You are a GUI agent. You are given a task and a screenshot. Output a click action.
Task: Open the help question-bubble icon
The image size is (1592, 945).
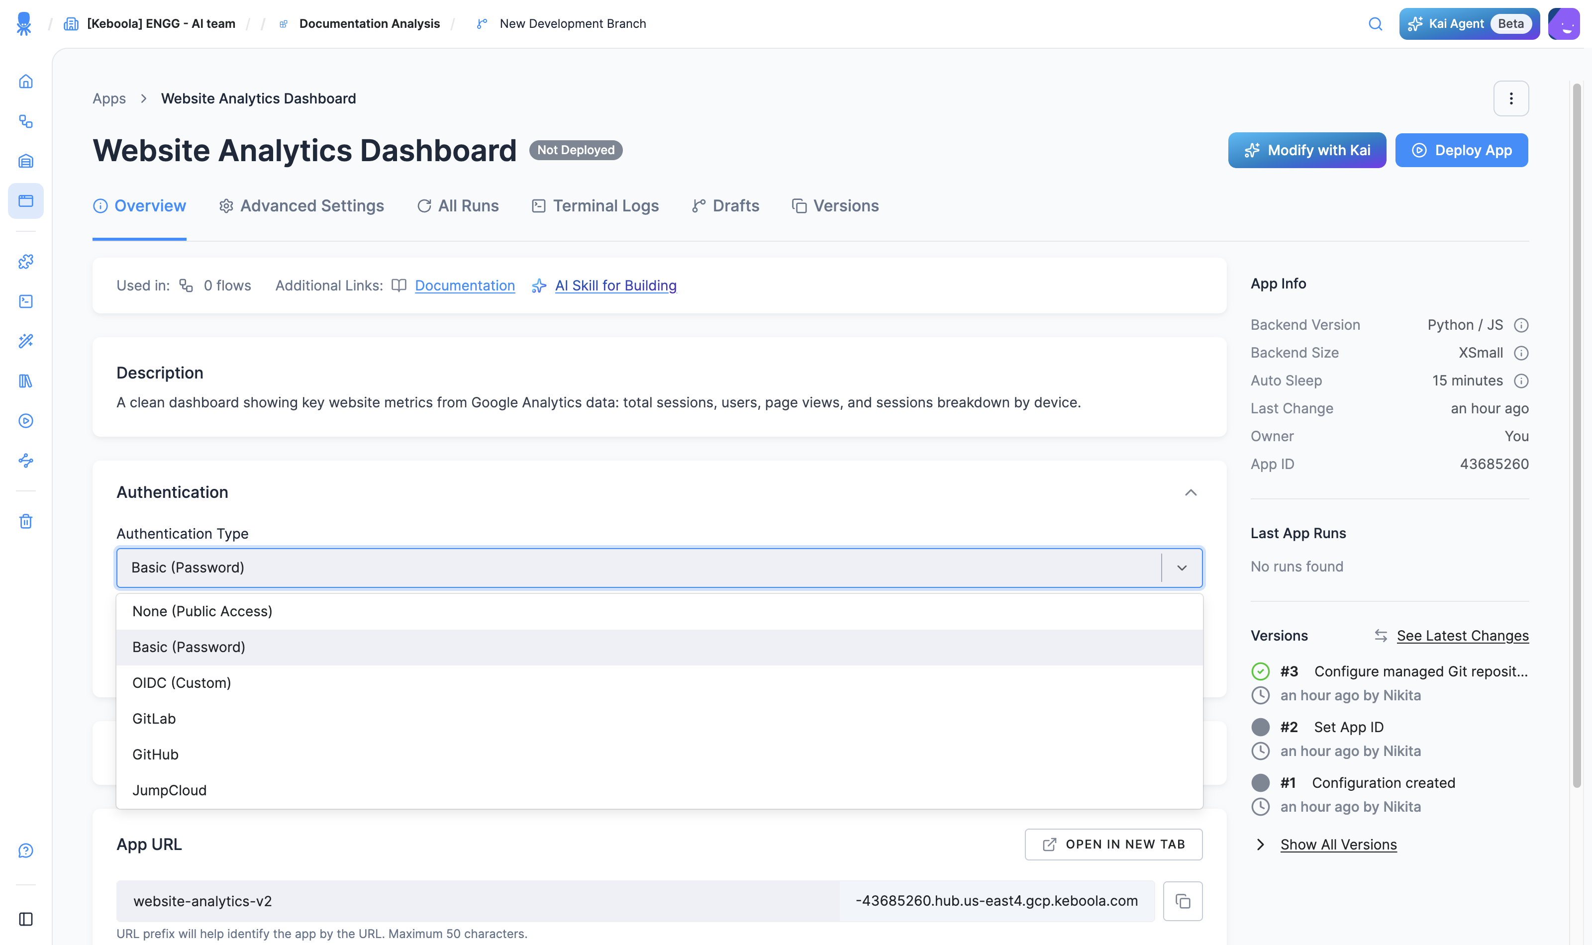coord(25,851)
